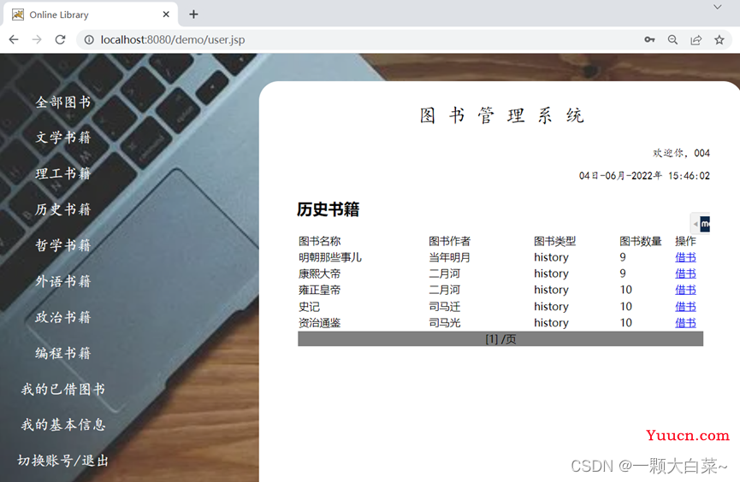Open 外语书籍 category
The height and width of the screenshot is (482, 740).
click(x=62, y=281)
